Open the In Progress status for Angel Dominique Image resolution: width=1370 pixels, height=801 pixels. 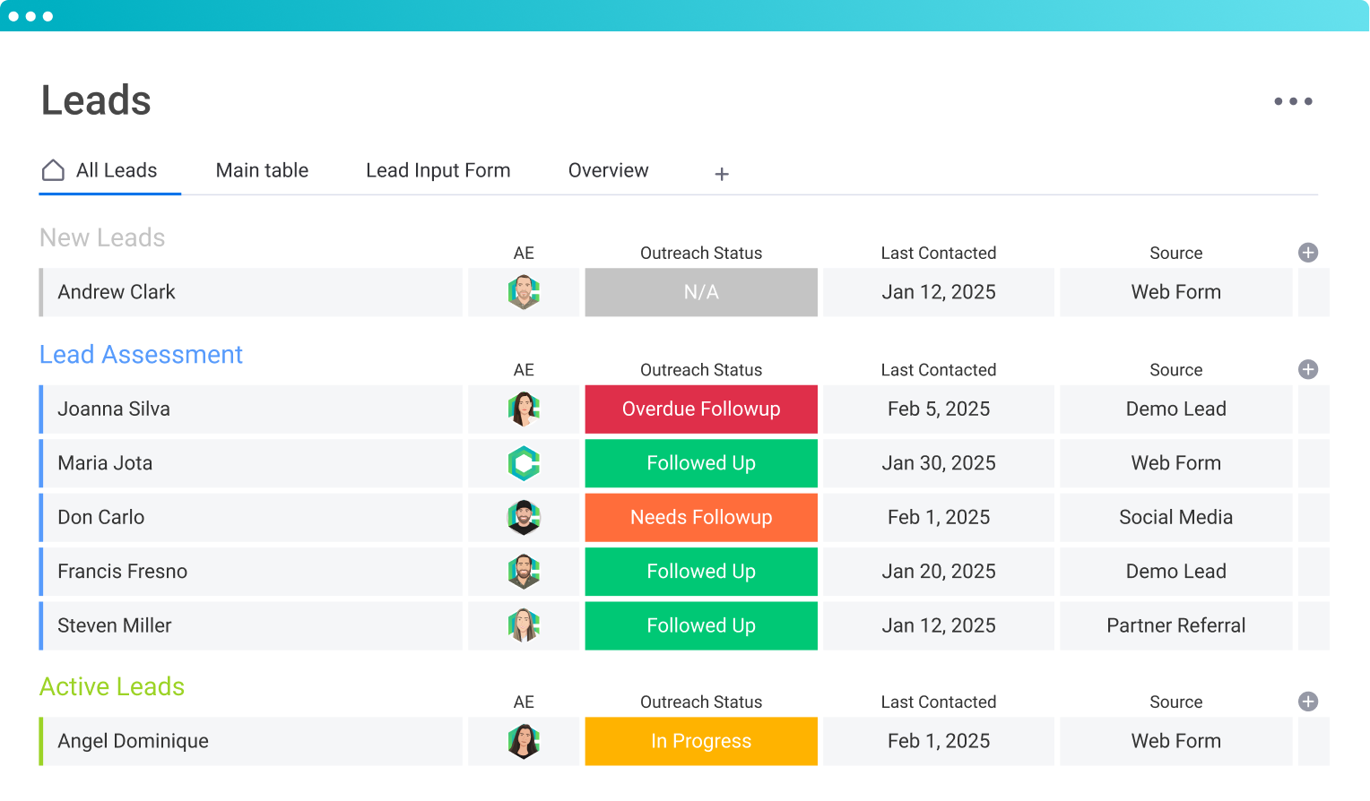(701, 741)
